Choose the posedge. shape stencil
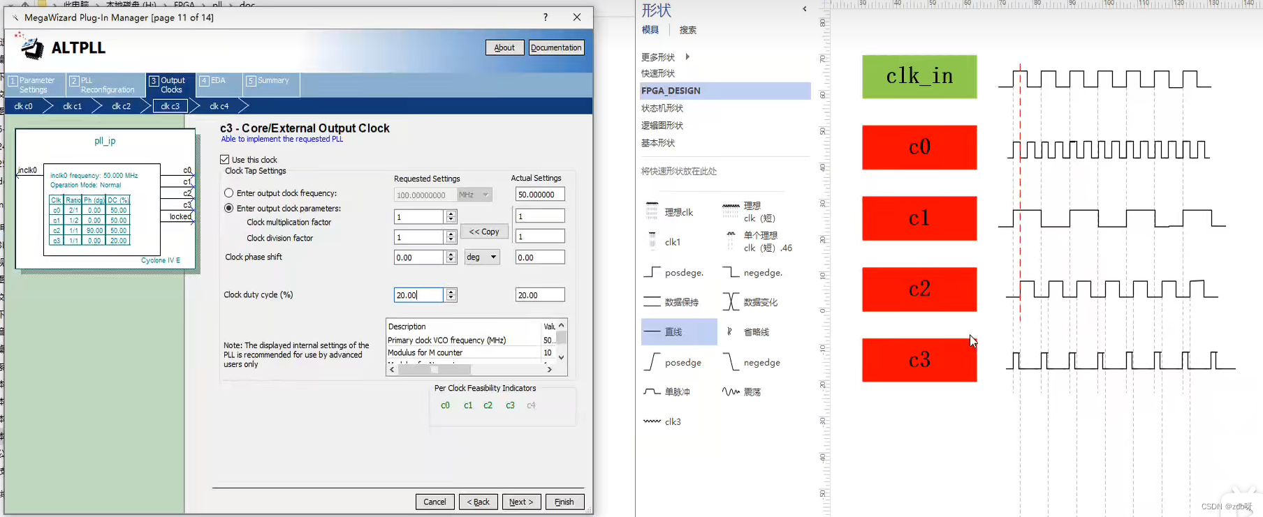Screen dimensions: 1263x517 (x=673, y=273)
